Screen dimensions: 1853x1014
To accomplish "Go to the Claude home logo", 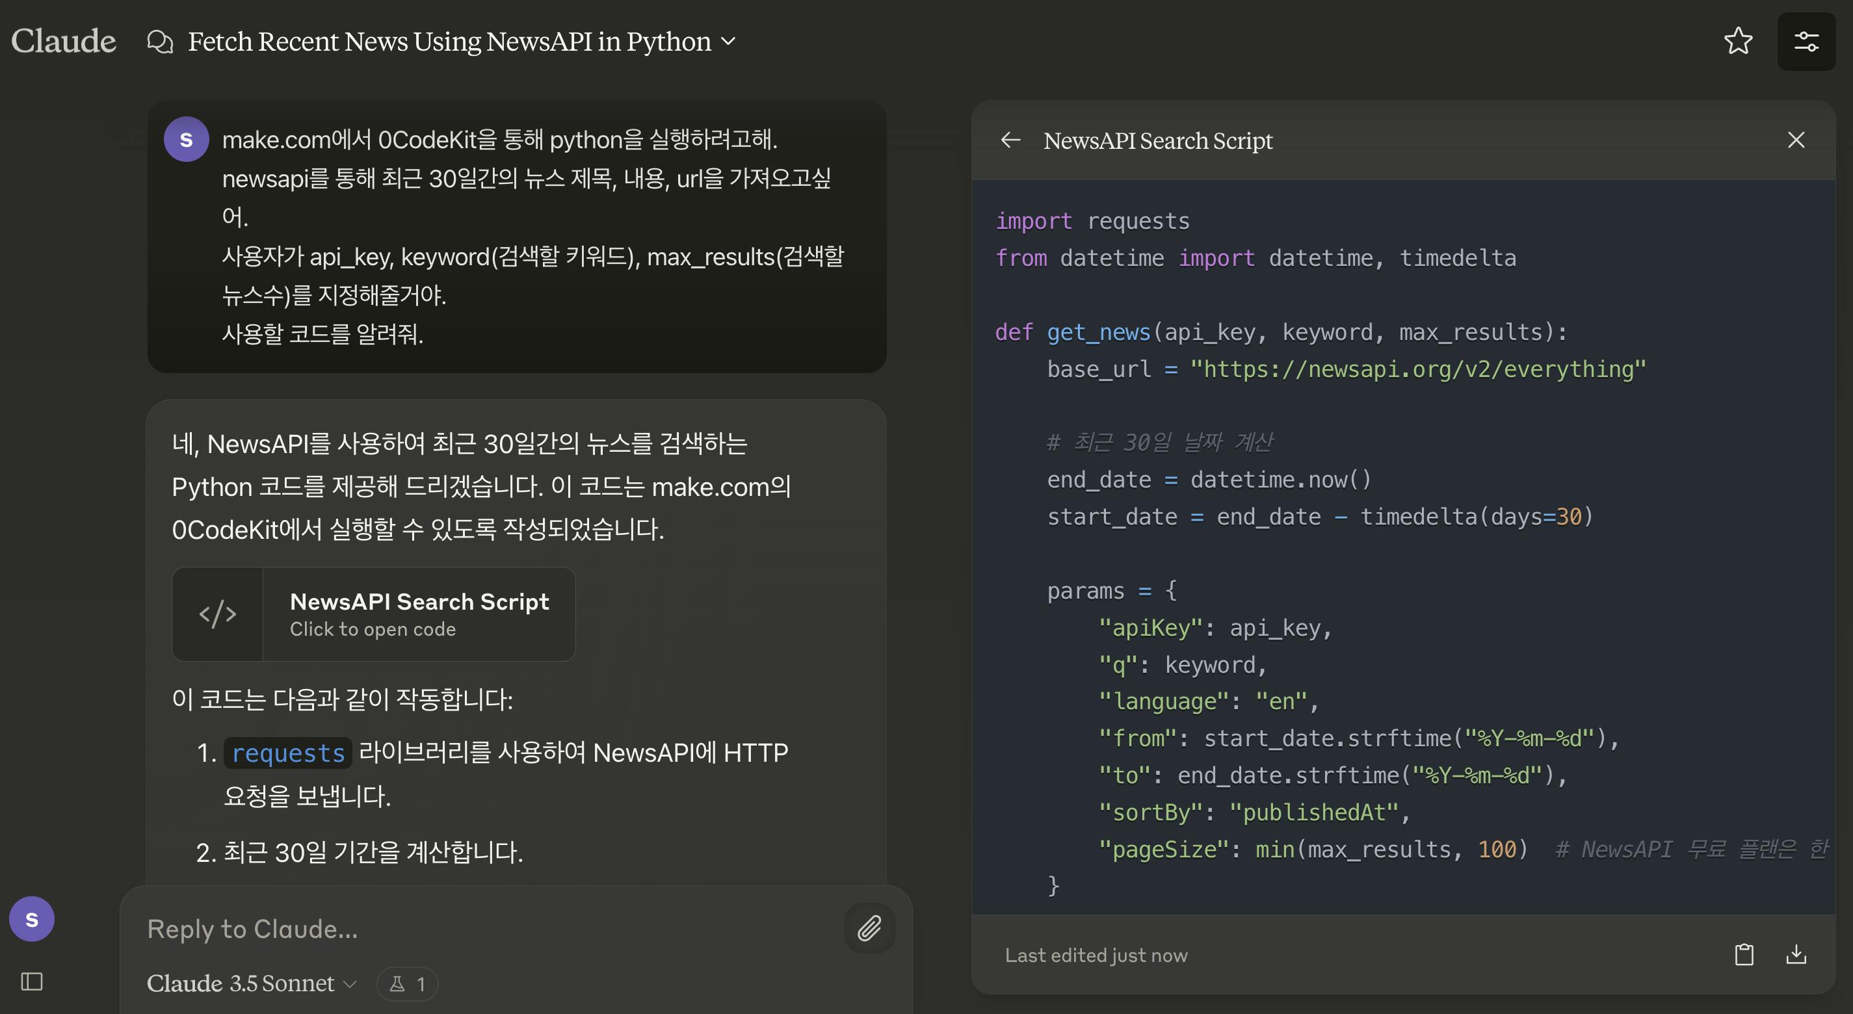I will [x=63, y=41].
